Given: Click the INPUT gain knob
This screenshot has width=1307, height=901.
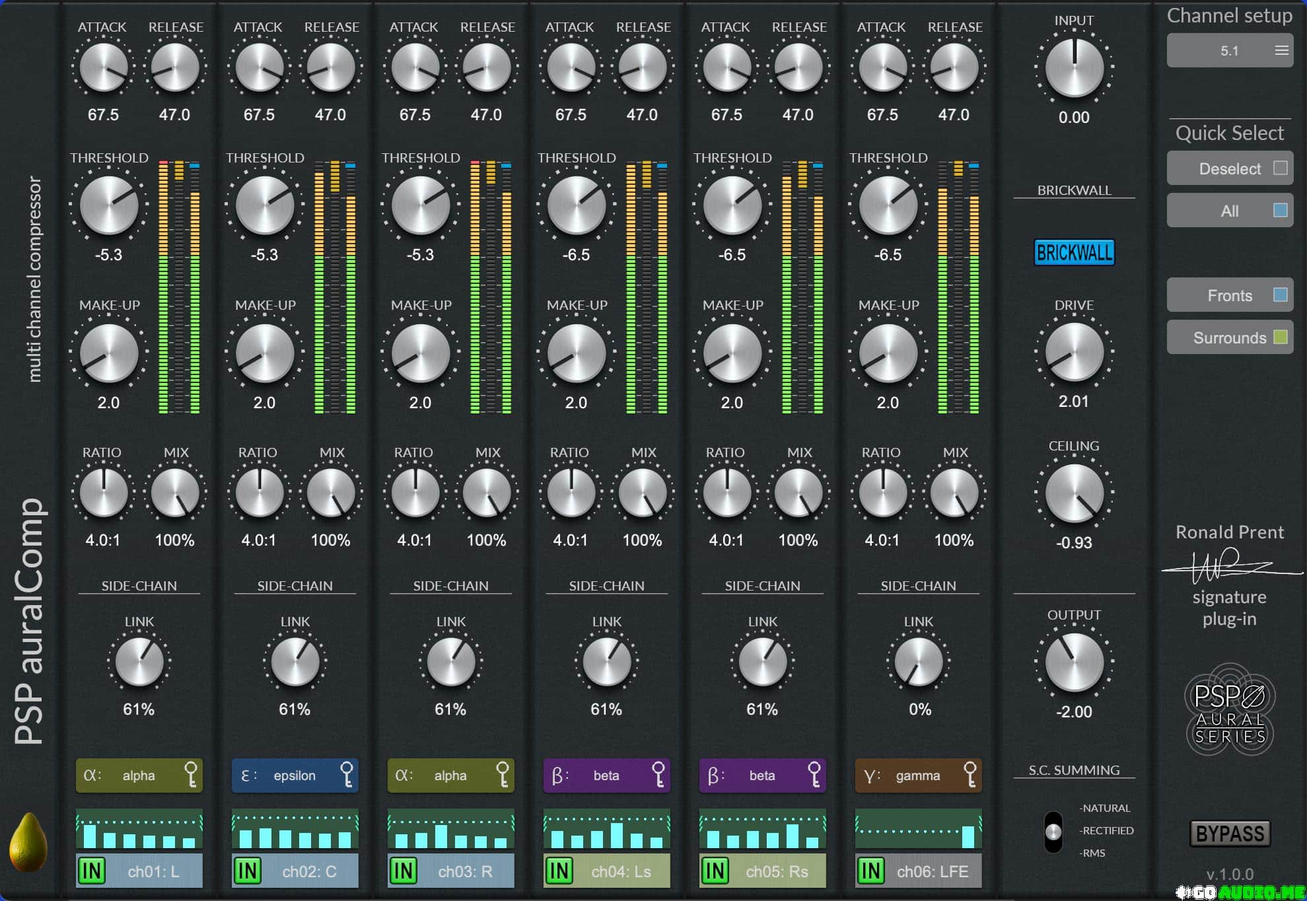Looking at the screenshot, I should pos(1074,68).
